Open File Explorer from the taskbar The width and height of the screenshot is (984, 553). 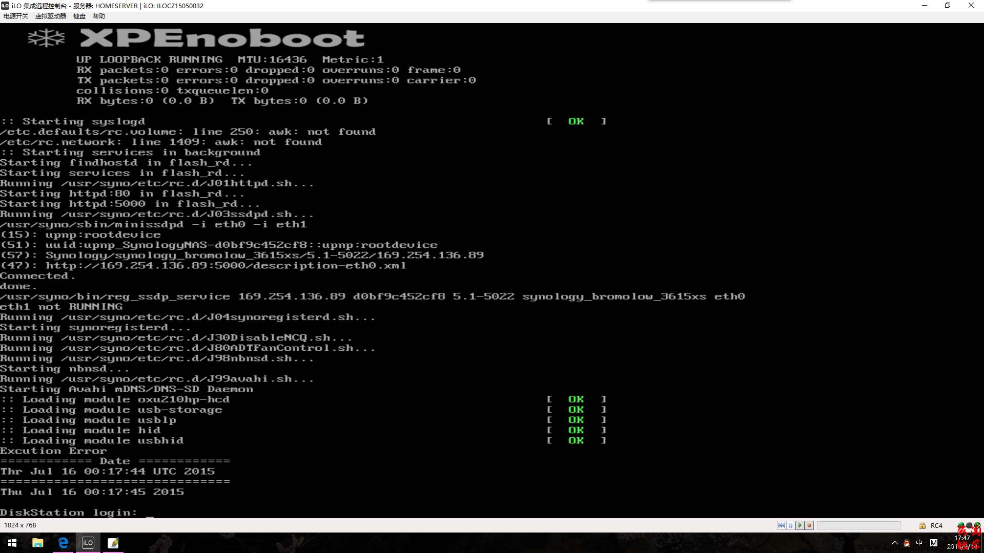pos(38,543)
